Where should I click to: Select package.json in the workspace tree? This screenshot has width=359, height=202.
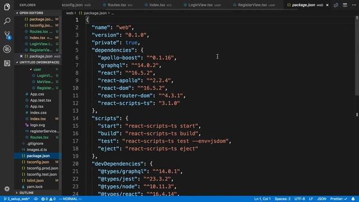(38, 156)
